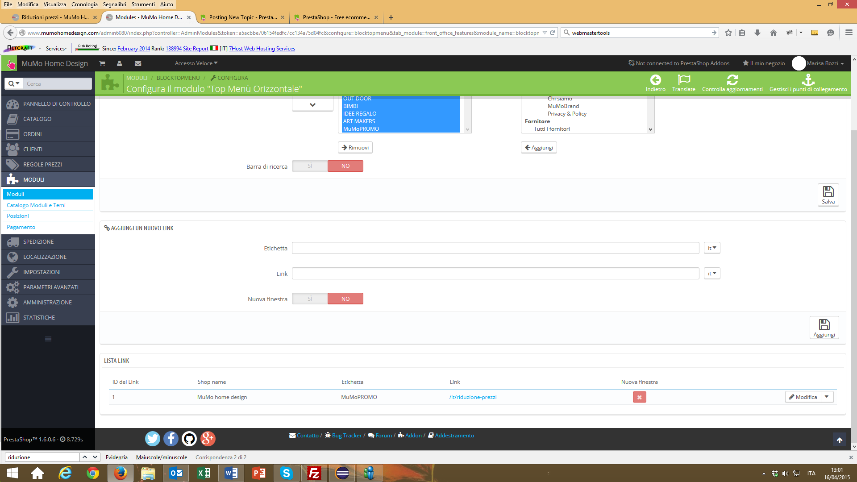Click the Rimuovi button

[355, 148]
